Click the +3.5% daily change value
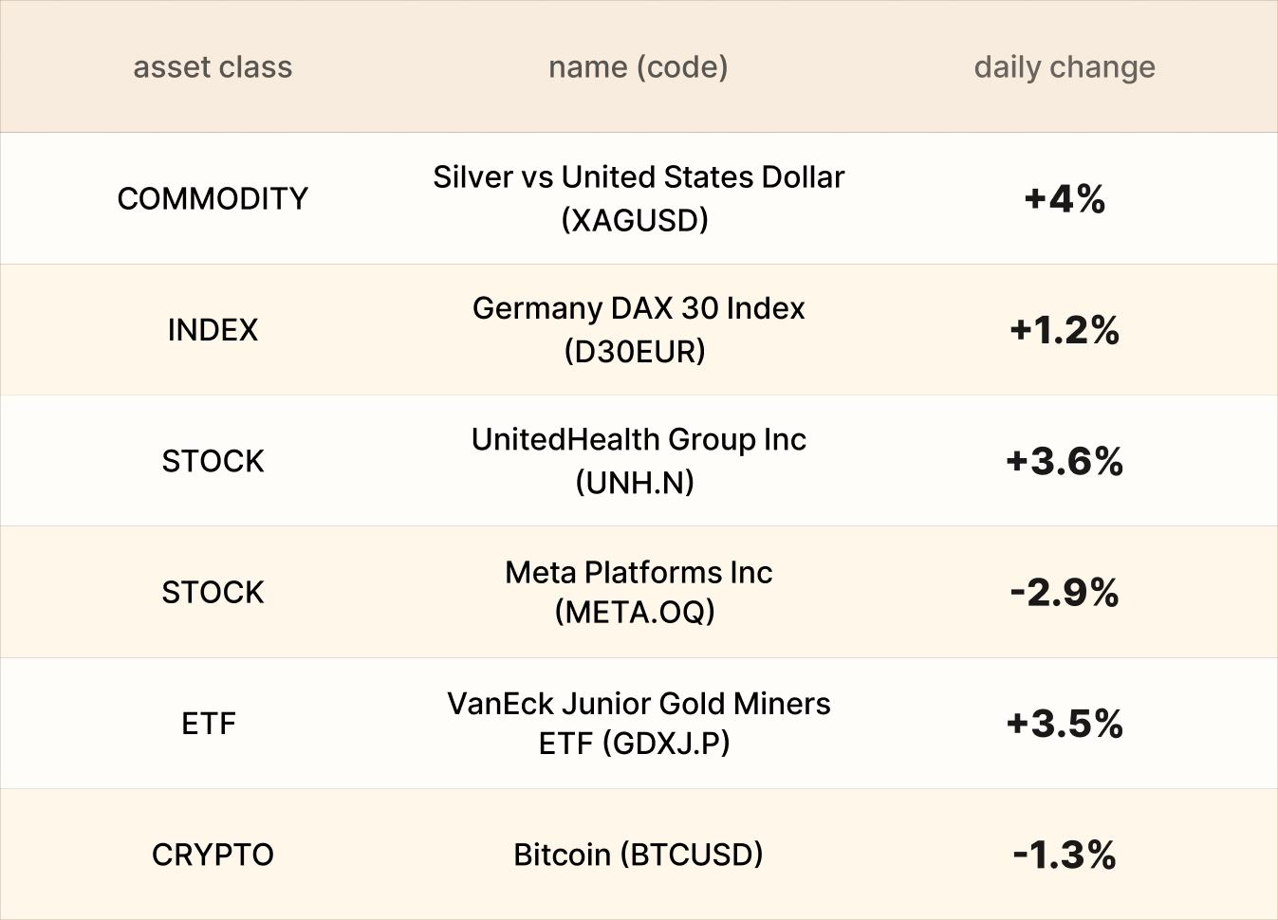Viewport: 1278px width, 920px height. click(1065, 724)
